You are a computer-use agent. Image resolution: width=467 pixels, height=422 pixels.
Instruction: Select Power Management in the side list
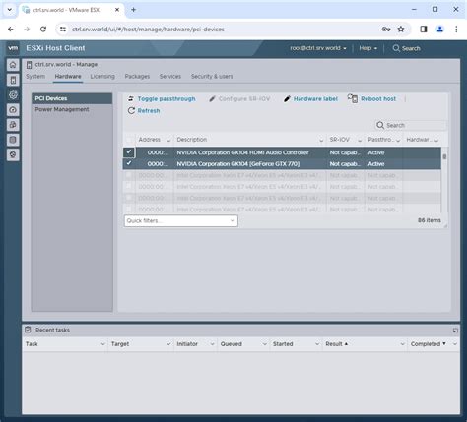pos(72,109)
